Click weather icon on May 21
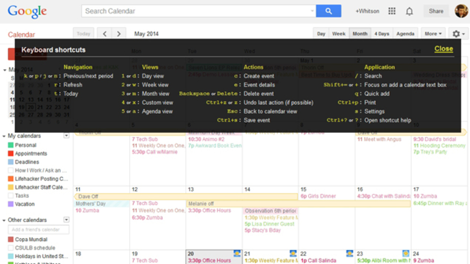The height and width of the screenshot is (264, 470). coord(293,254)
